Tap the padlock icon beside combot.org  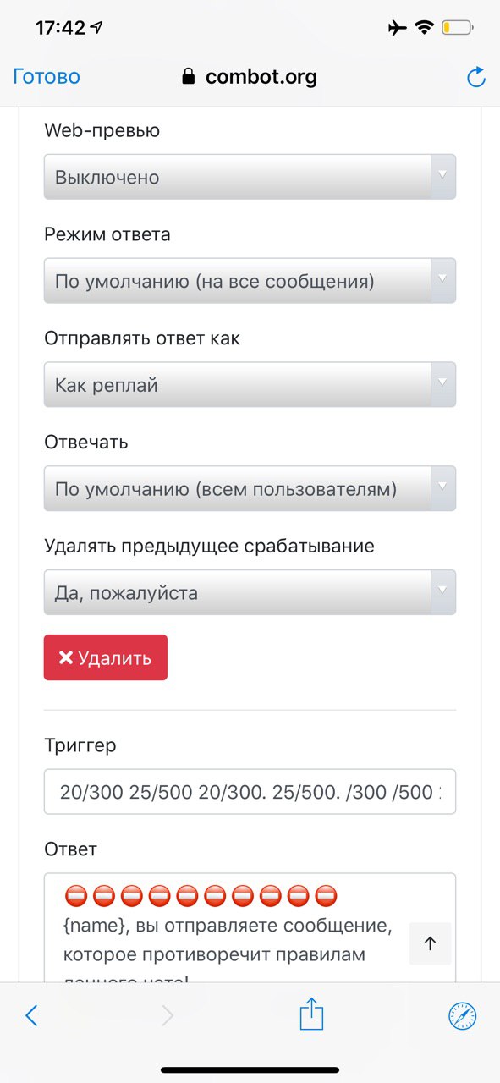pyautogui.click(x=188, y=77)
